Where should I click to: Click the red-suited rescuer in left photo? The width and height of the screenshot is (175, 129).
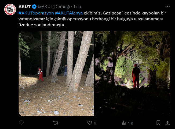point(41,74)
